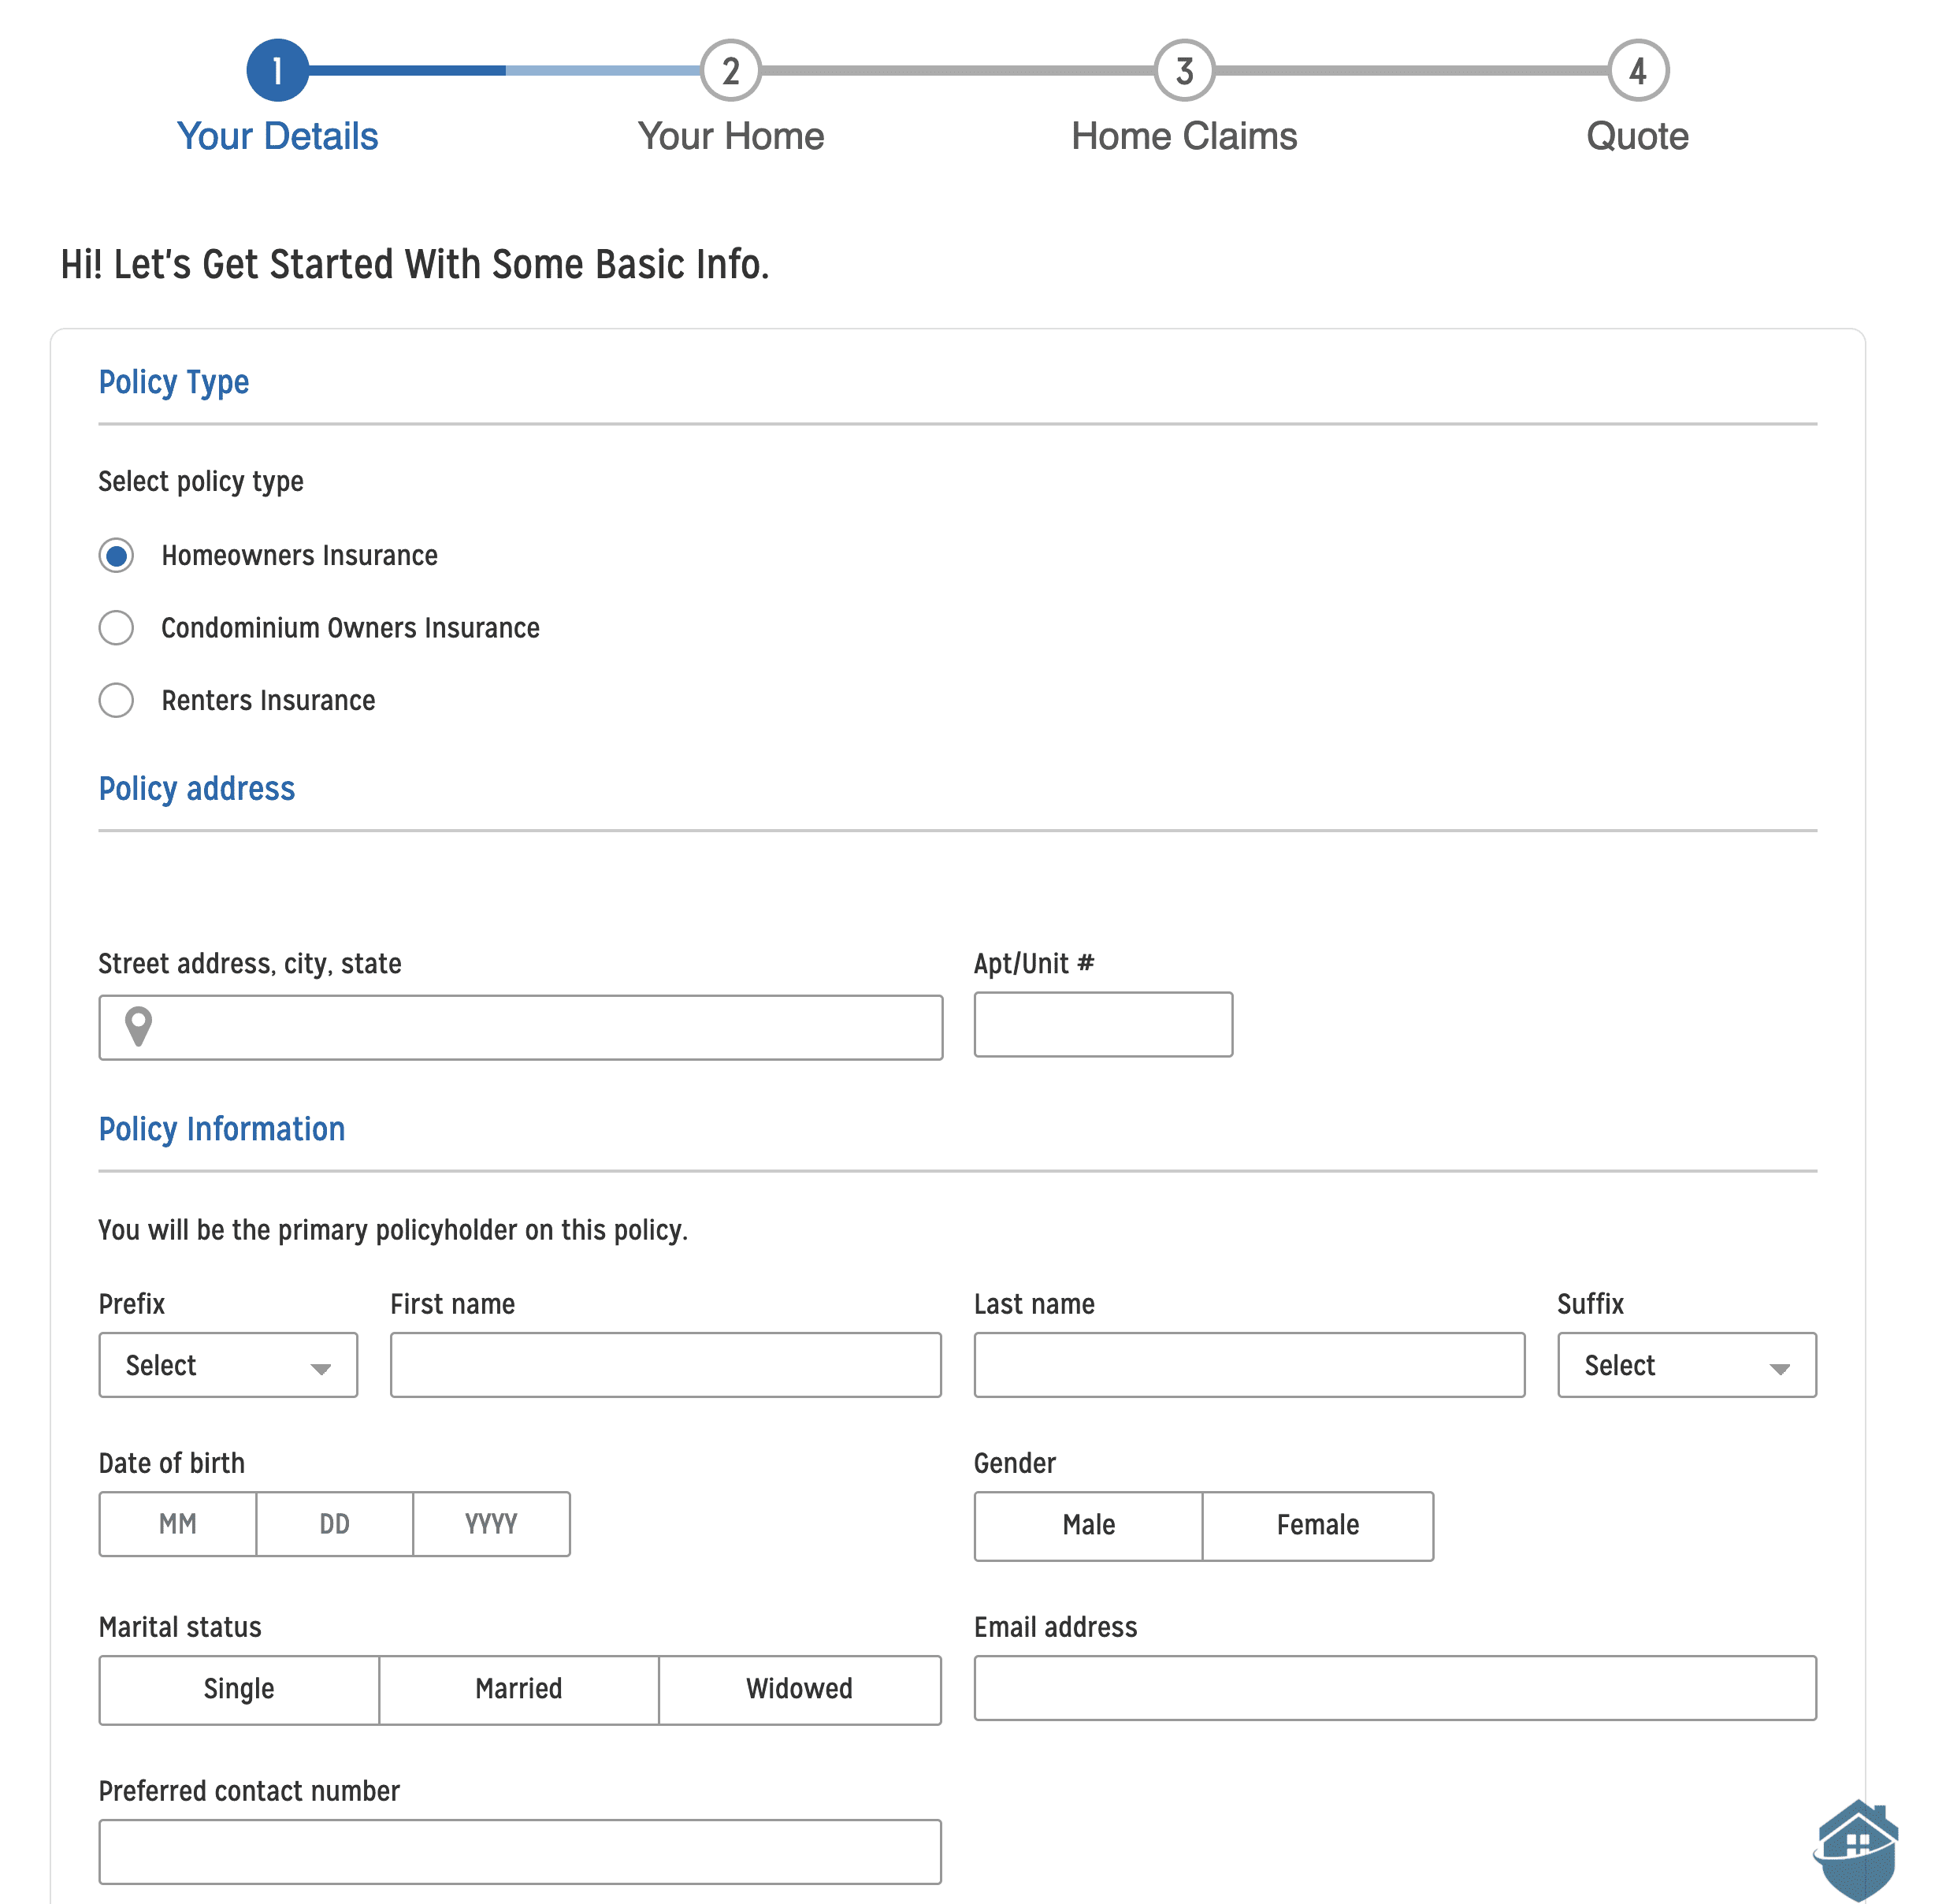Focus the Email address field

1395,1688
